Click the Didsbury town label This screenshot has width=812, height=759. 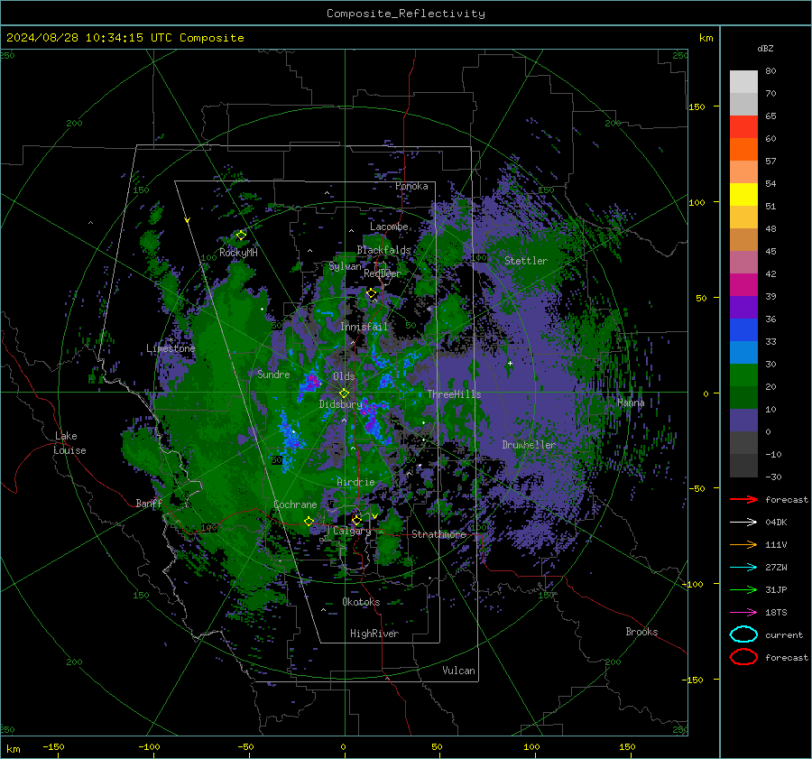pyautogui.click(x=341, y=404)
